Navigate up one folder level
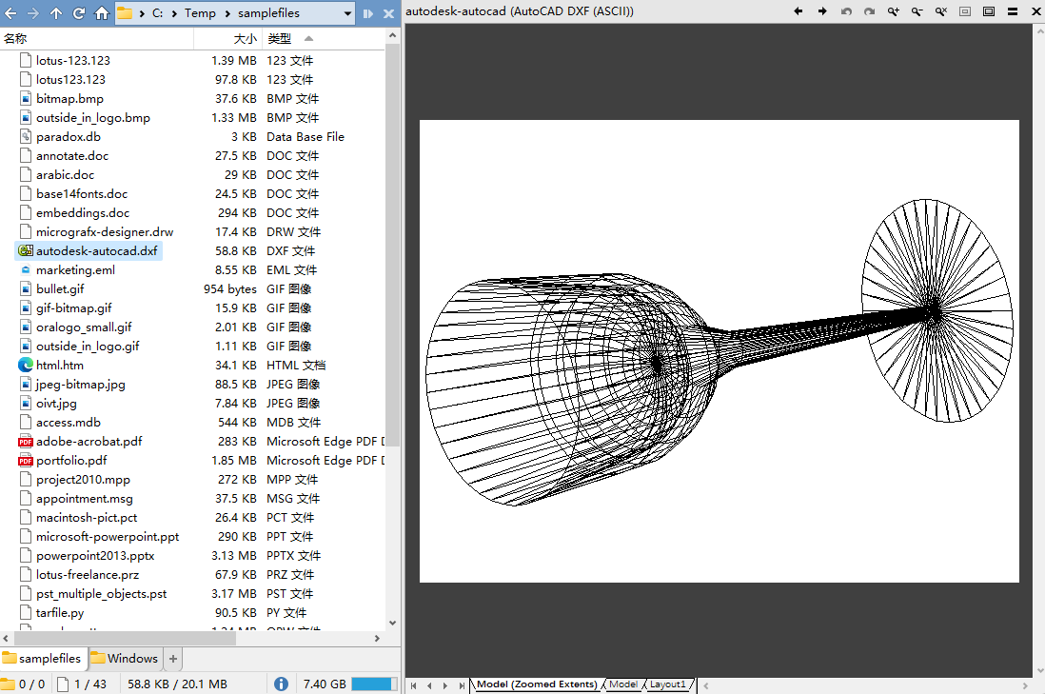Screen dimensions: 1045x694 point(56,13)
